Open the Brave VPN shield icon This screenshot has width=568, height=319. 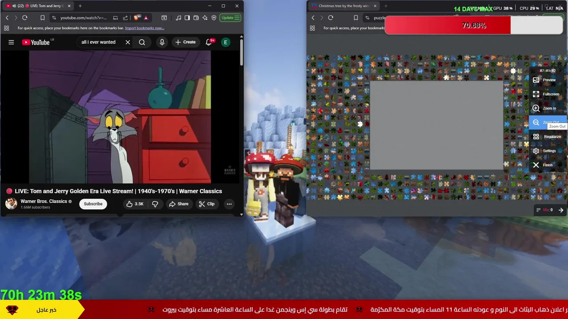click(x=214, y=18)
